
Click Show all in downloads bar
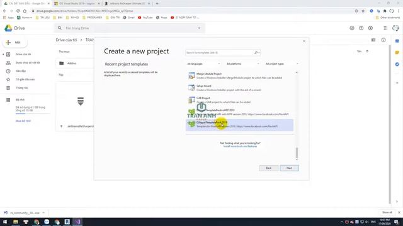[x=387, y=212]
